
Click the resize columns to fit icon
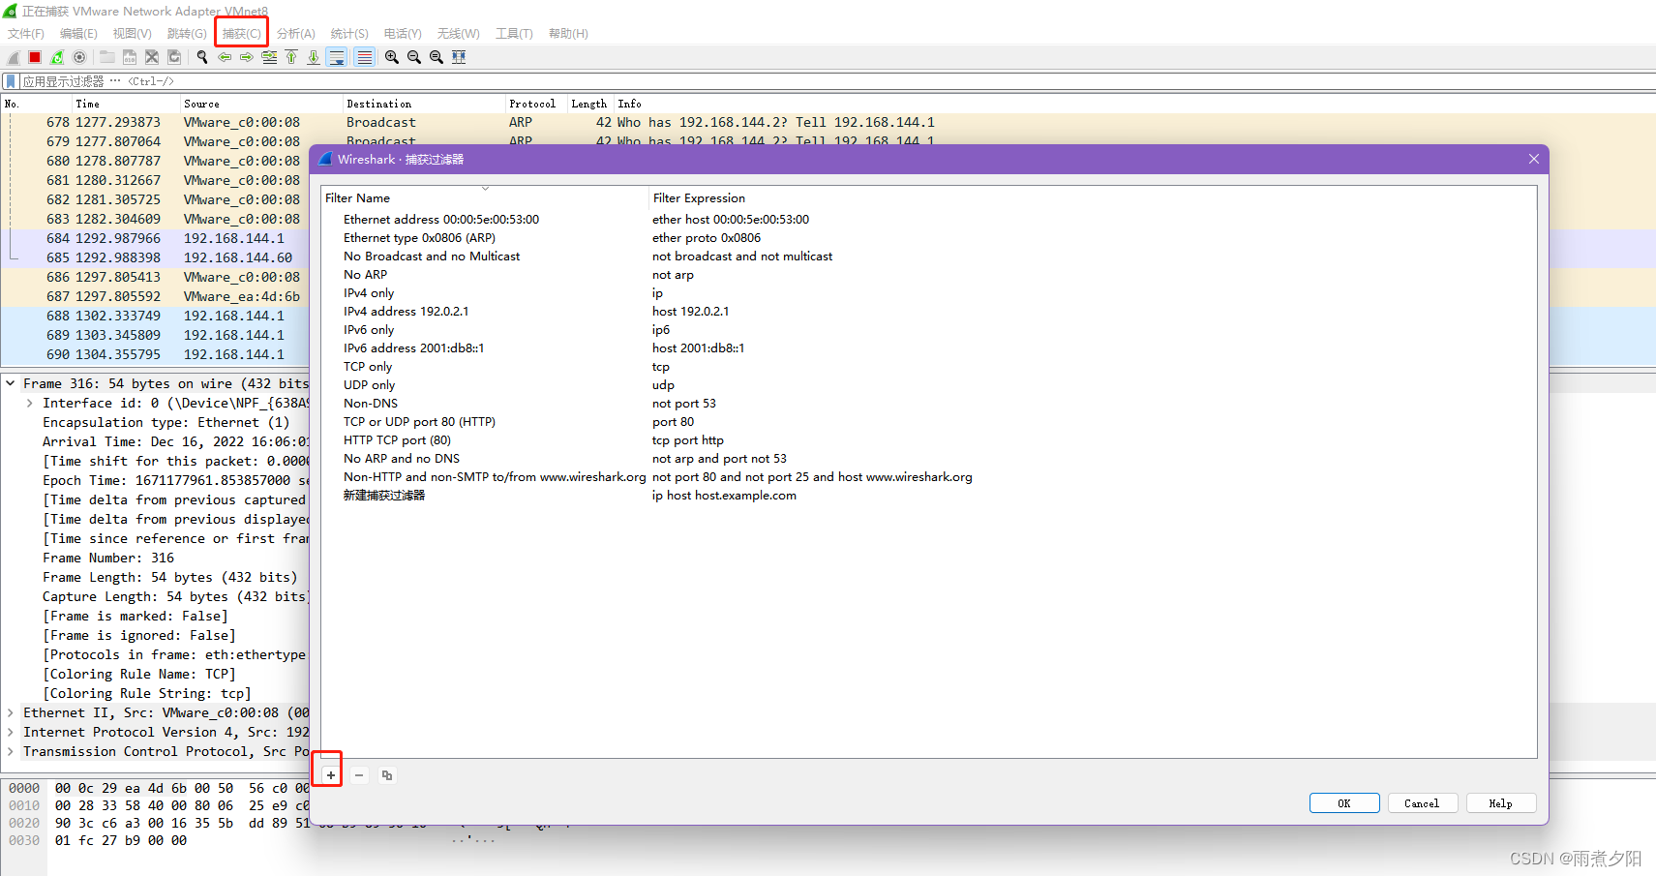tap(459, 57)
